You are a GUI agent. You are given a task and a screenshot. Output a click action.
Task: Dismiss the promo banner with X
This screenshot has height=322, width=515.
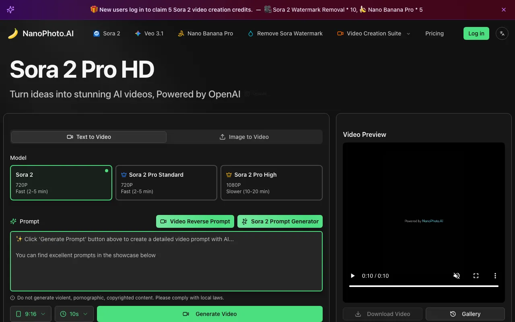coord(504,10)
